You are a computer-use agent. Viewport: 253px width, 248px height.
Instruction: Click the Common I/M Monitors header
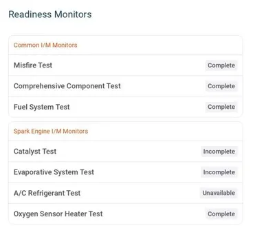pos(45,45)
